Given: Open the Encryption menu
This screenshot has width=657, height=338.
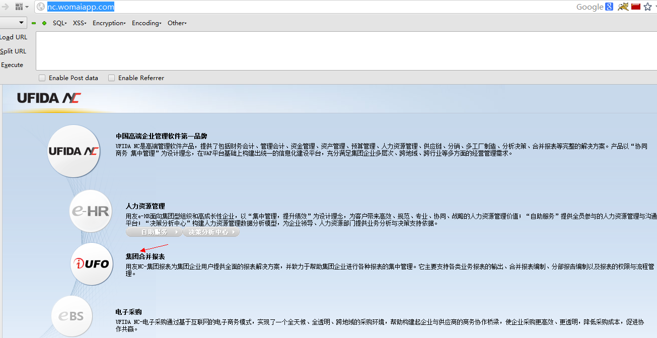Looking at the screenshot, I should [109, 23].
